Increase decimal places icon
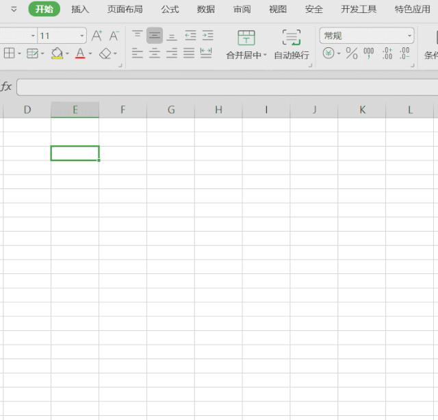The image size is (438, 420). [x=387, y=53]
